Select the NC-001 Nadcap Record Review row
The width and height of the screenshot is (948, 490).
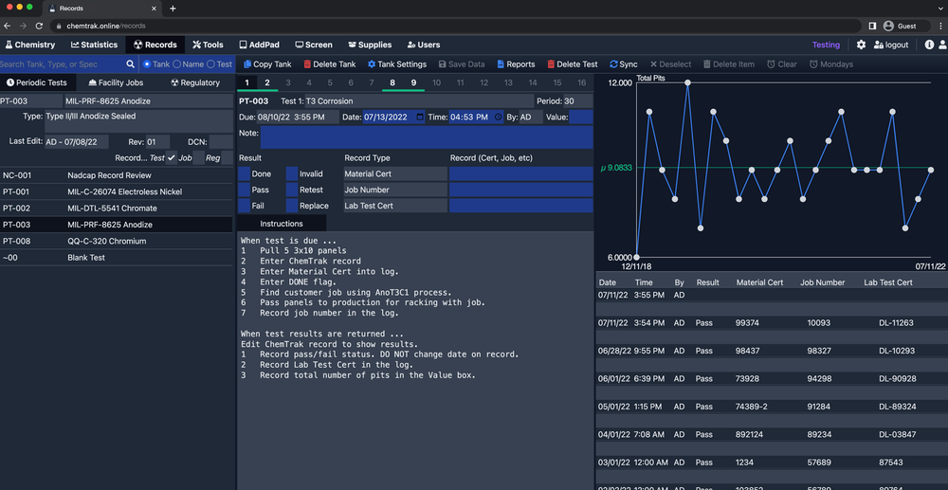(x=116, y=175)
